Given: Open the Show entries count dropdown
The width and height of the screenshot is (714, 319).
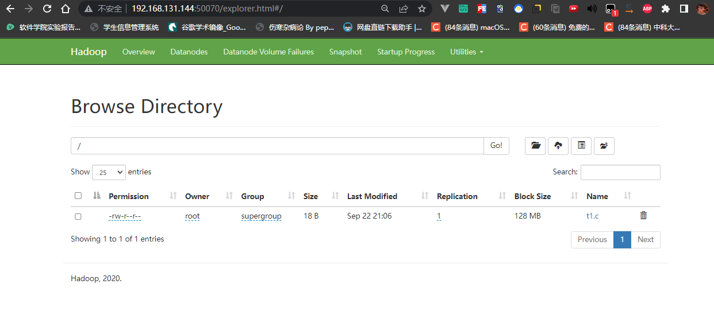Looking at the screenshot, I should click(x=109, y=172).
